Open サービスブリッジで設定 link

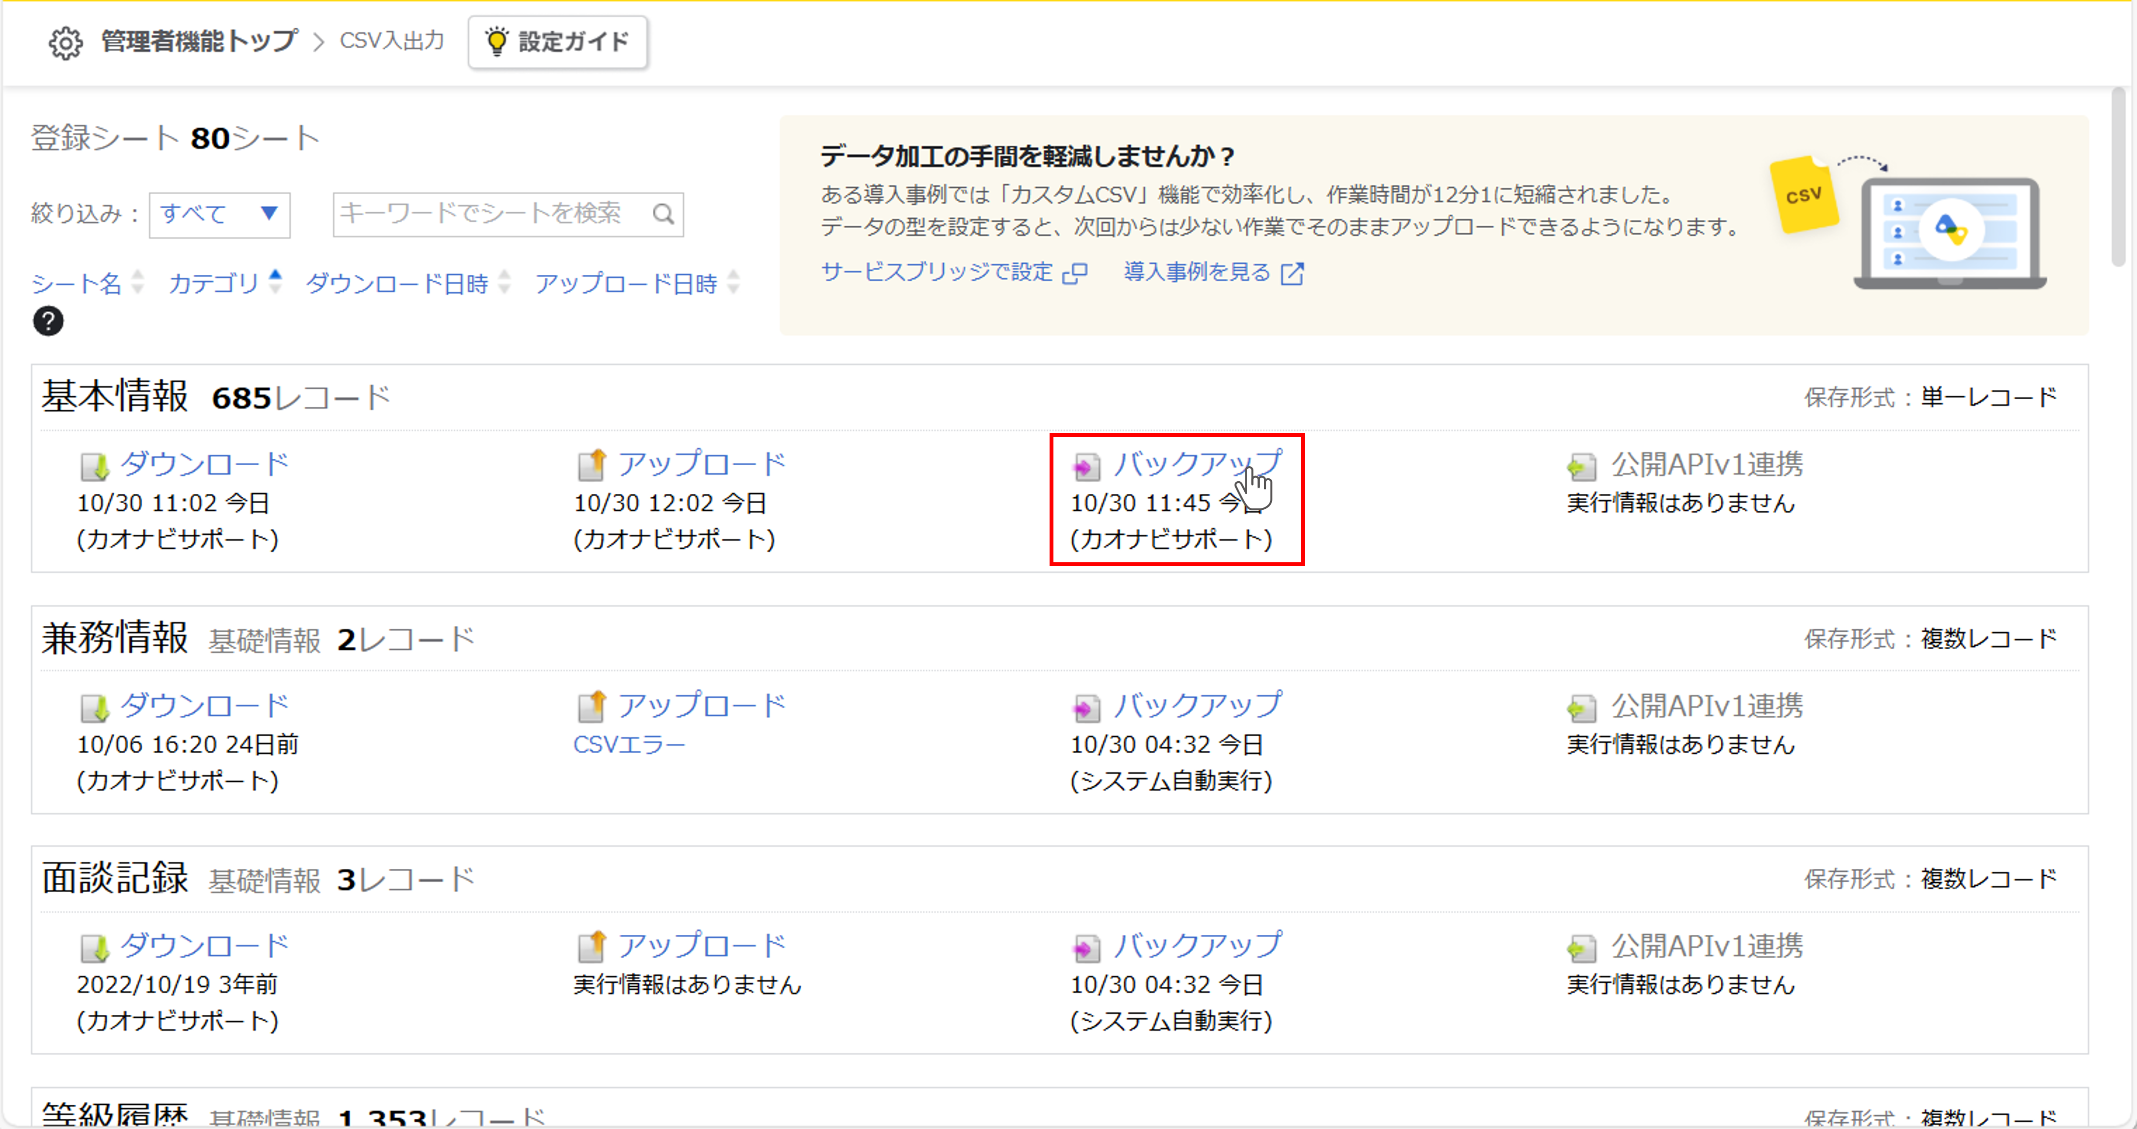click(x=936, y=272)
